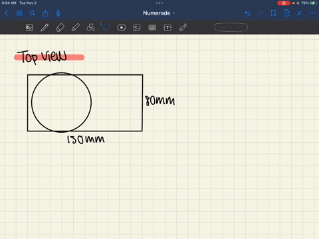Undo the last stroke

tap(247, 13)
